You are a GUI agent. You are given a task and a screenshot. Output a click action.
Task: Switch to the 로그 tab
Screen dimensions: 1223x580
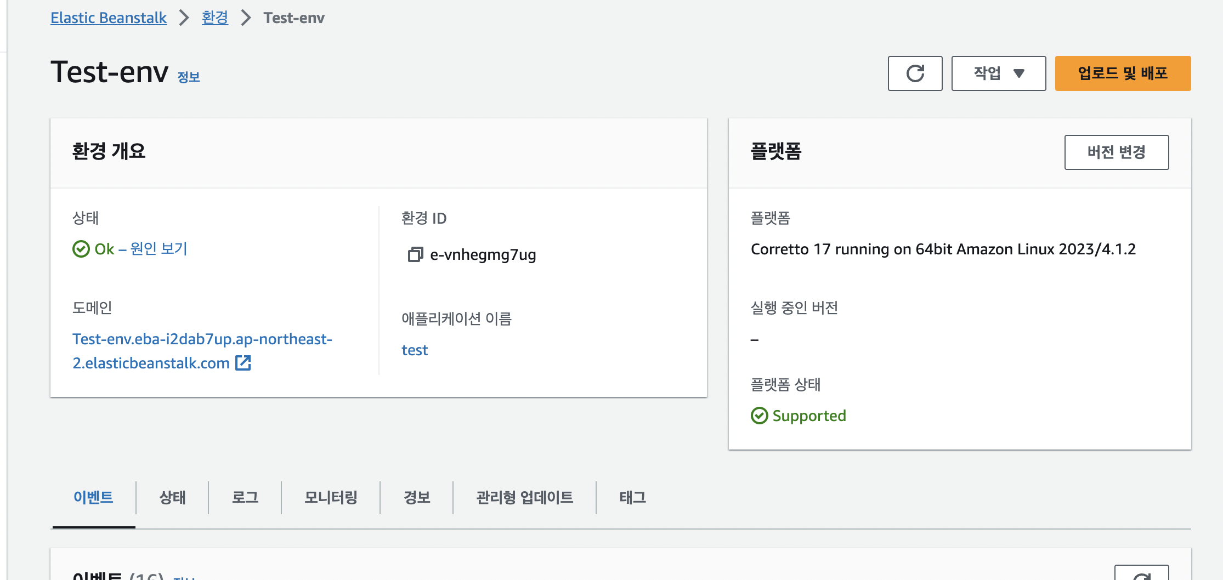tap(245, 497)
